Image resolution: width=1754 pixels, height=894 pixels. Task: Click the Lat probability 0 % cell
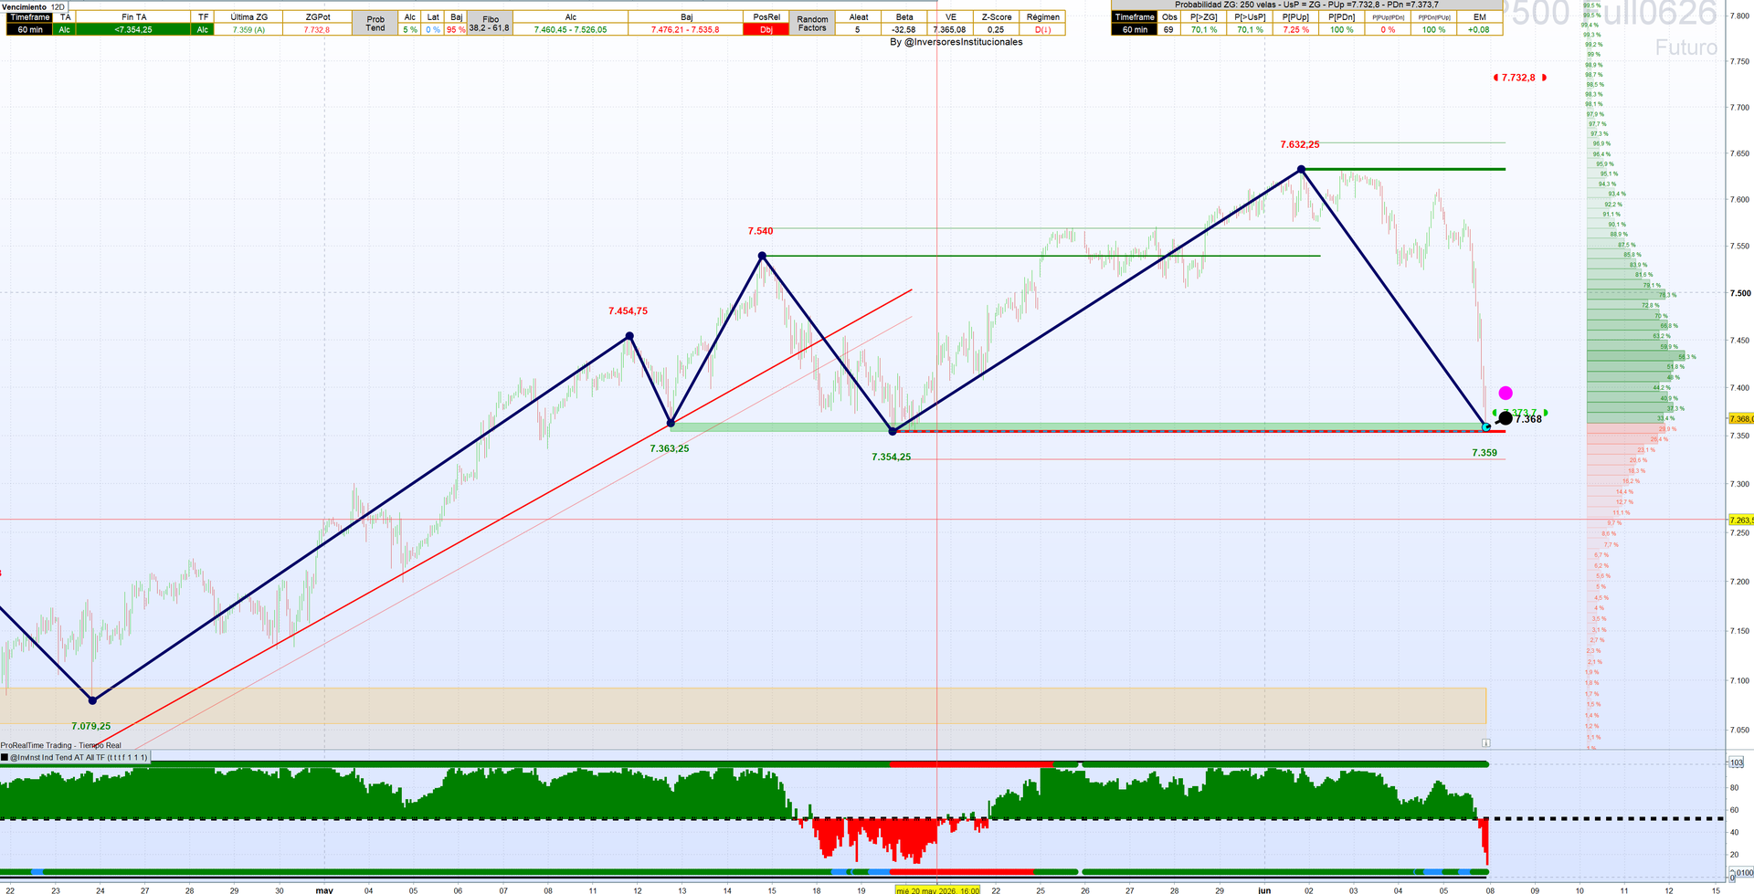coord(433,29)
